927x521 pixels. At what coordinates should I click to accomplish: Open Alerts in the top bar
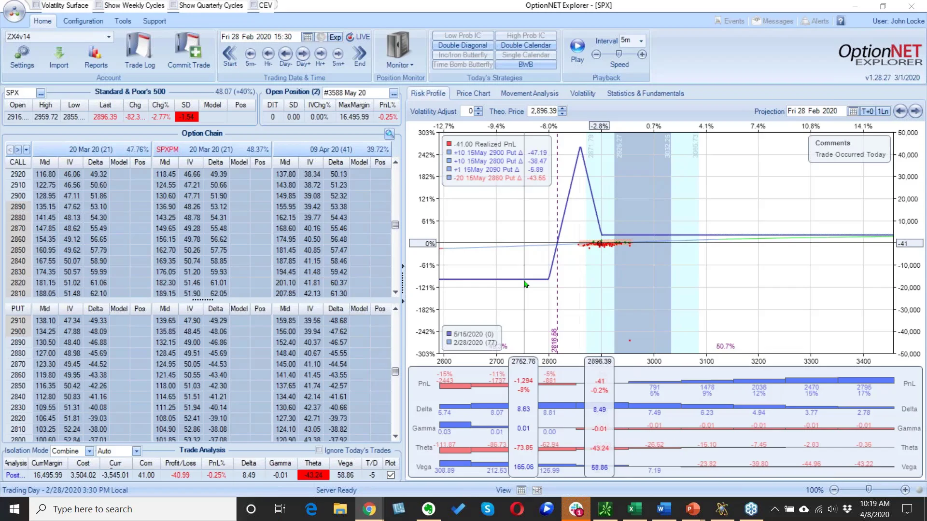815,21
